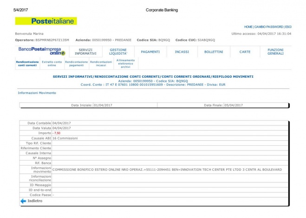Viewport: 306px width, 218px height.
Task: Open the Funzioni Generali menu
Action: [x=276, y=51]
